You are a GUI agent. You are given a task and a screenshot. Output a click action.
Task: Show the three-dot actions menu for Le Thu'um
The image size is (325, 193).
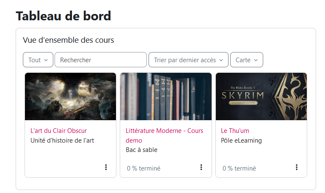tap(297, 168)
